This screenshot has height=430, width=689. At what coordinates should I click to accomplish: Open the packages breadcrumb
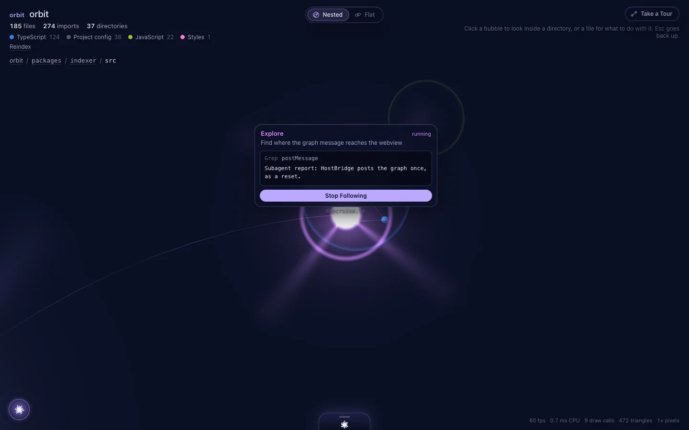[x=46, y=61]
